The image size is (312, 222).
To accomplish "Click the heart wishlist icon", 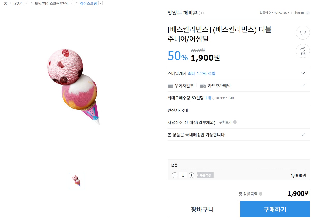I will point(303,33).
